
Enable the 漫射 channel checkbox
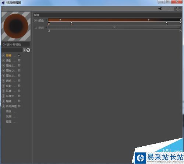[19, 60]
